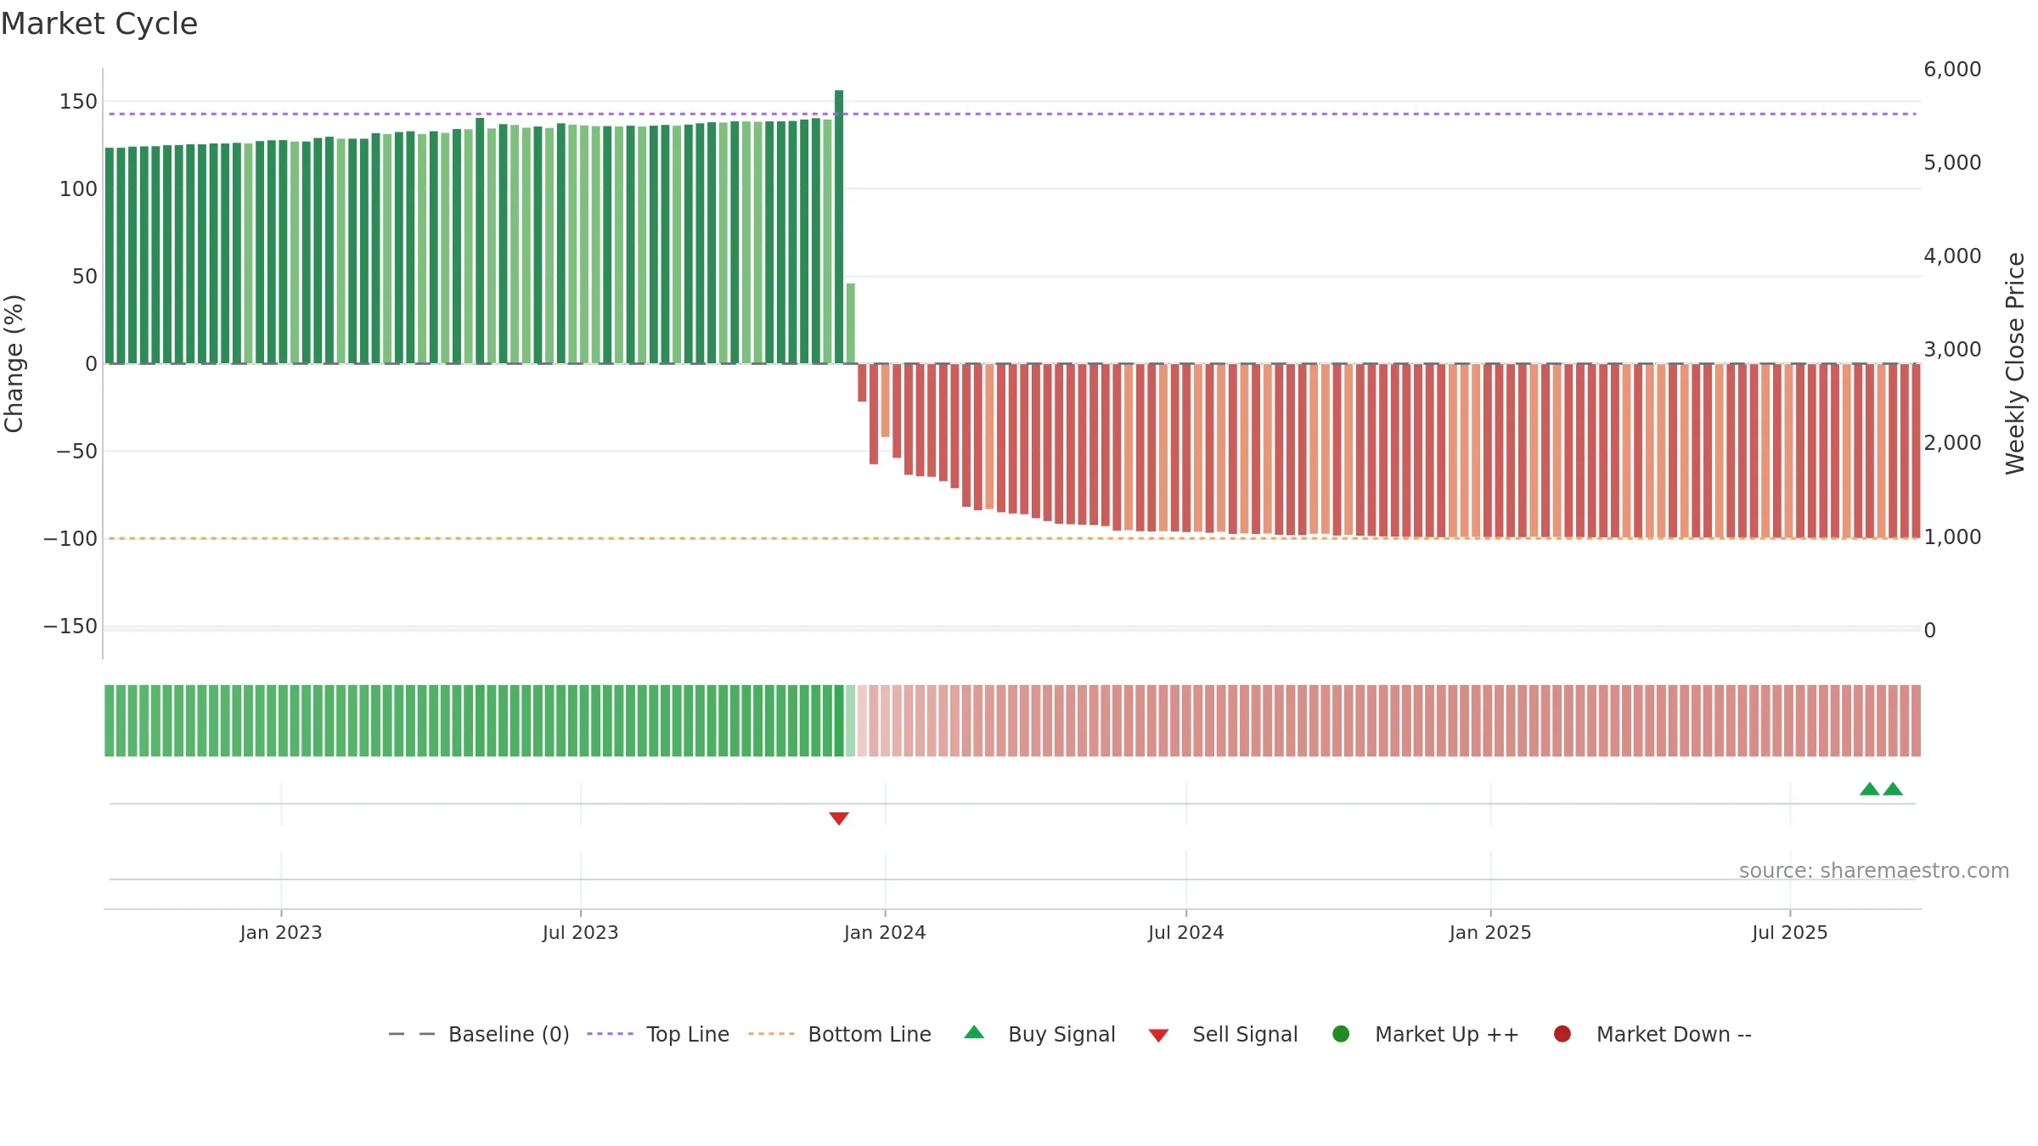Screen dimensions: 2038x1146
Task: Select the last green buy signal marker
Action: point(1893,789)
